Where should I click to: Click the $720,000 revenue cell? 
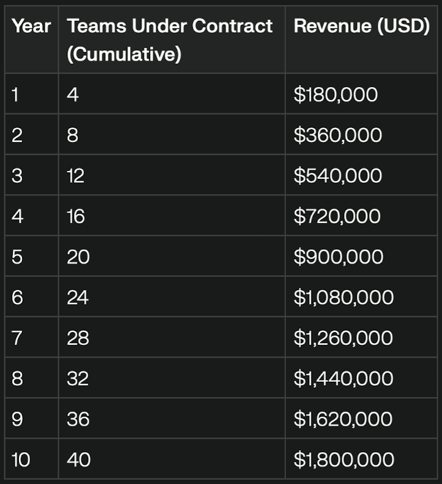pos(337,216)
